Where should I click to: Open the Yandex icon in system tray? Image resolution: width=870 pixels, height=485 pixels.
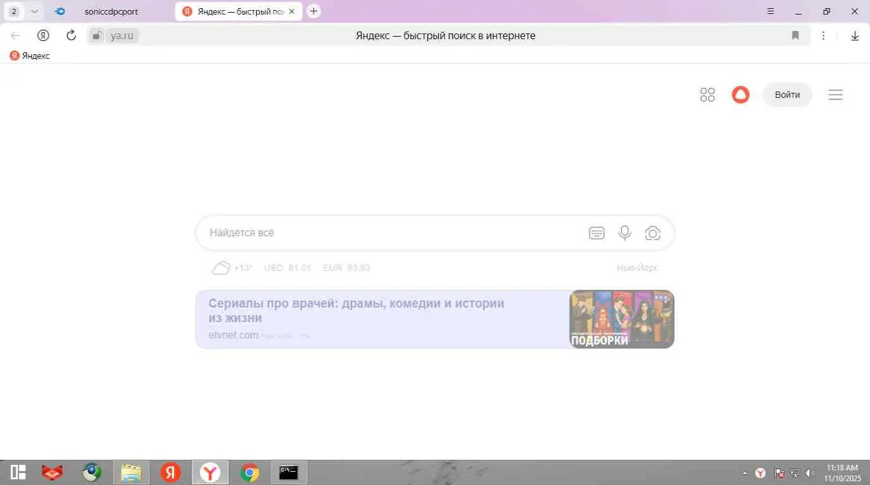click(x=761, y=473)
